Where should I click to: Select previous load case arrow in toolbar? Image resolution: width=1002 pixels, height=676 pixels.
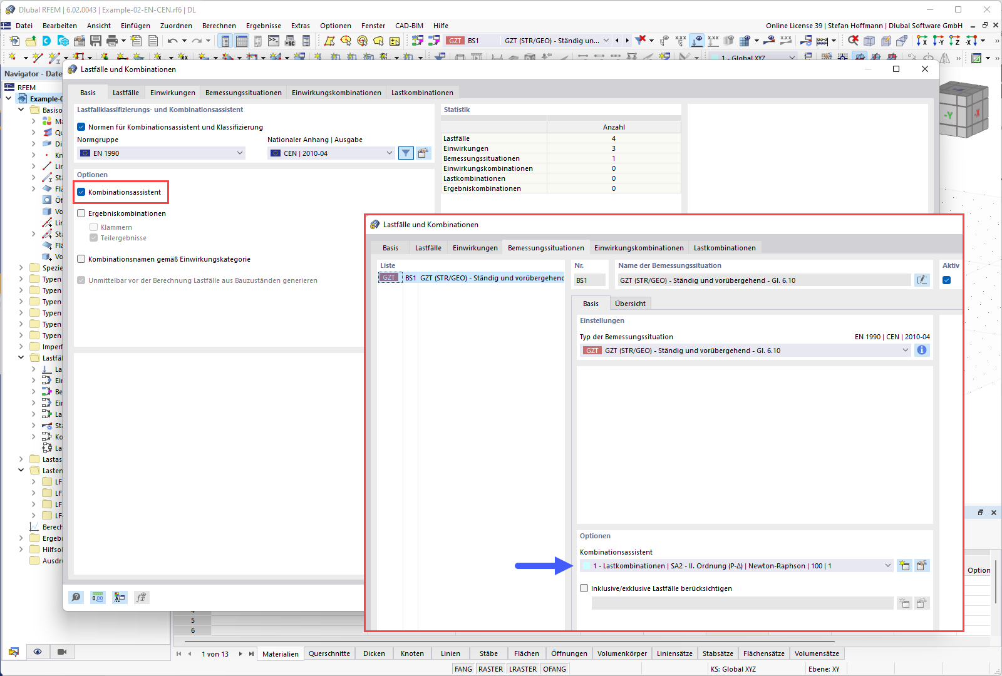(x=617, y=41)
